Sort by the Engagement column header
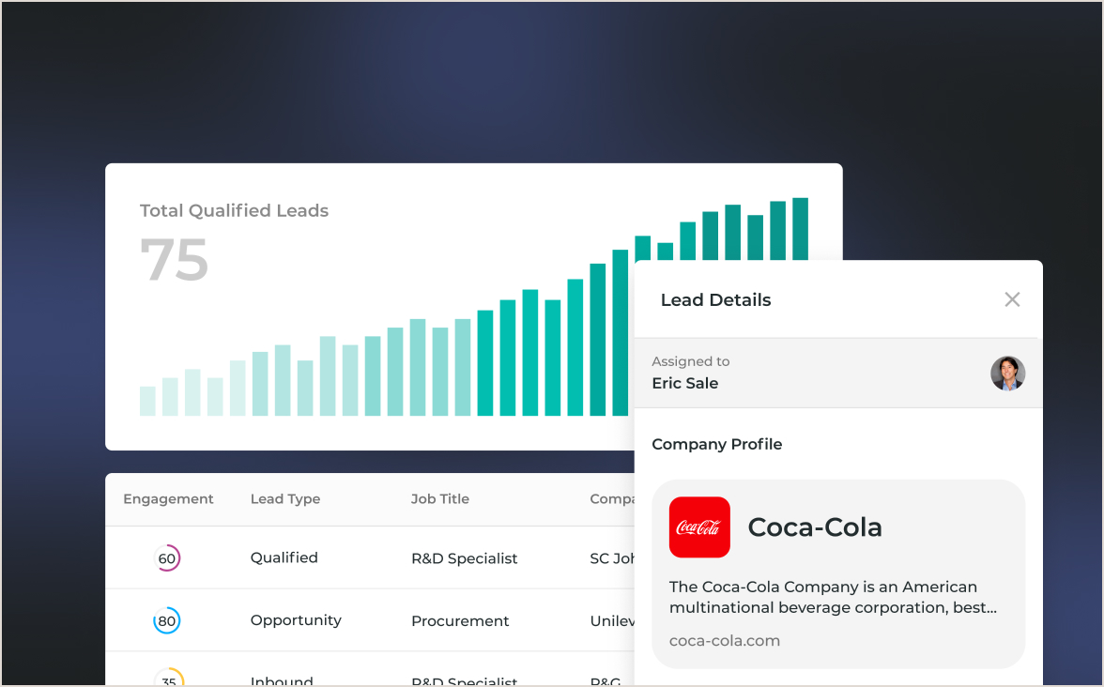This screenshot has height=687, width=1104. tap(168, 498)
